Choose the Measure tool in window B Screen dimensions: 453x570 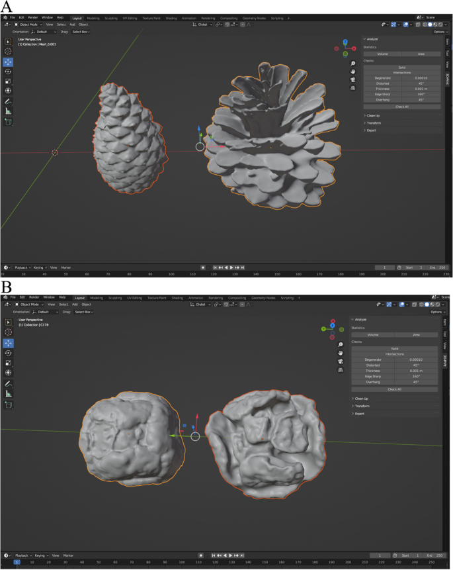pyautogui.click(x=9, y=393)
